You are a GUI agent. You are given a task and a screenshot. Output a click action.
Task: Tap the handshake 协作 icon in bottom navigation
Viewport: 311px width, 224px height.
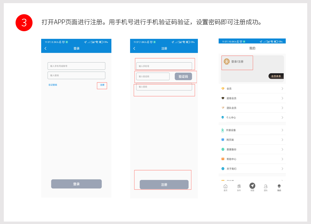(x=239, y=186)
